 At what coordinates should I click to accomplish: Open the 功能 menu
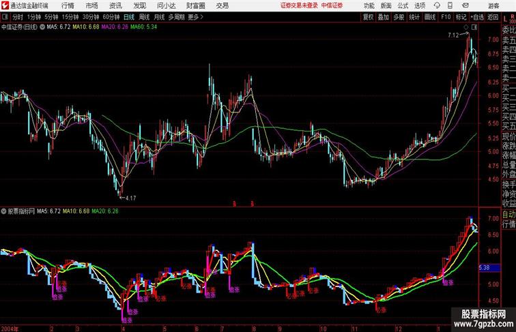(x=369, y=5)
